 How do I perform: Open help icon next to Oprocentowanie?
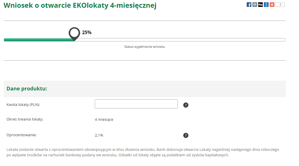[x=186, y=136]
